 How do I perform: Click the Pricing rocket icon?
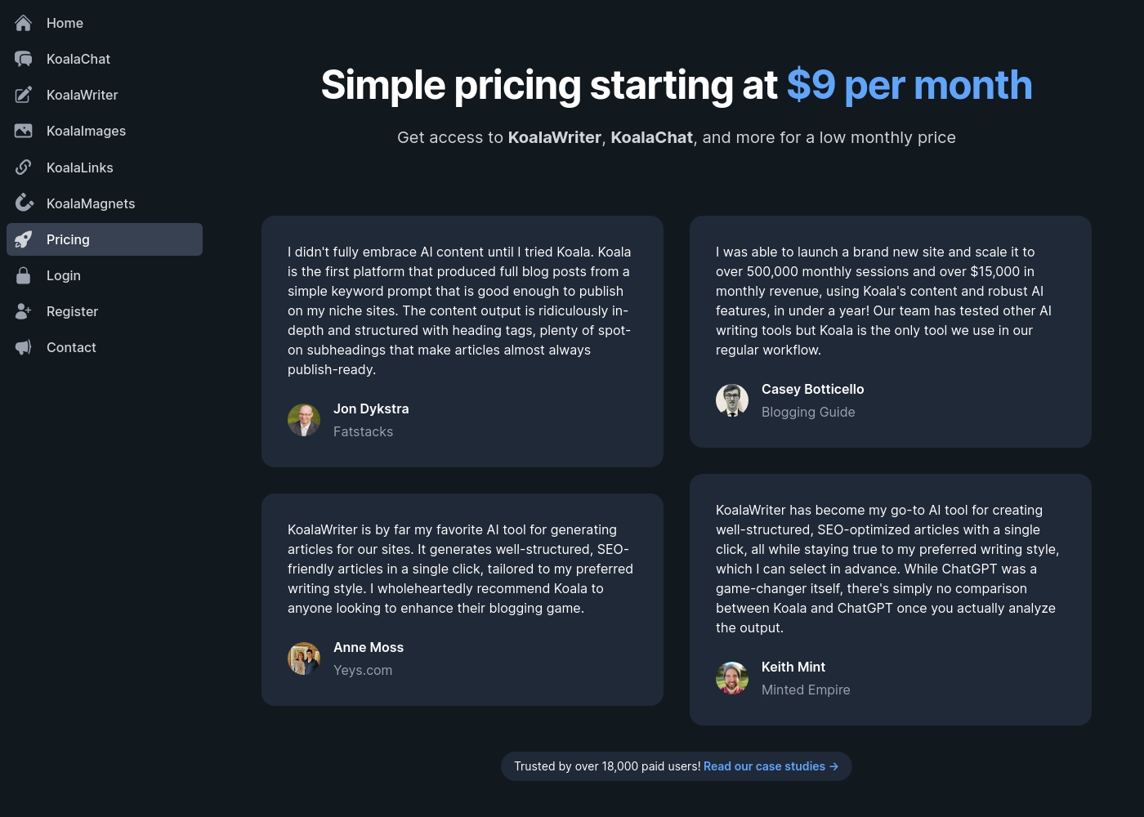click(x=24, y=239)
